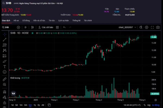Select the trend line drawing tool
The image size is (163, 108).
click(x=5, y=40)
